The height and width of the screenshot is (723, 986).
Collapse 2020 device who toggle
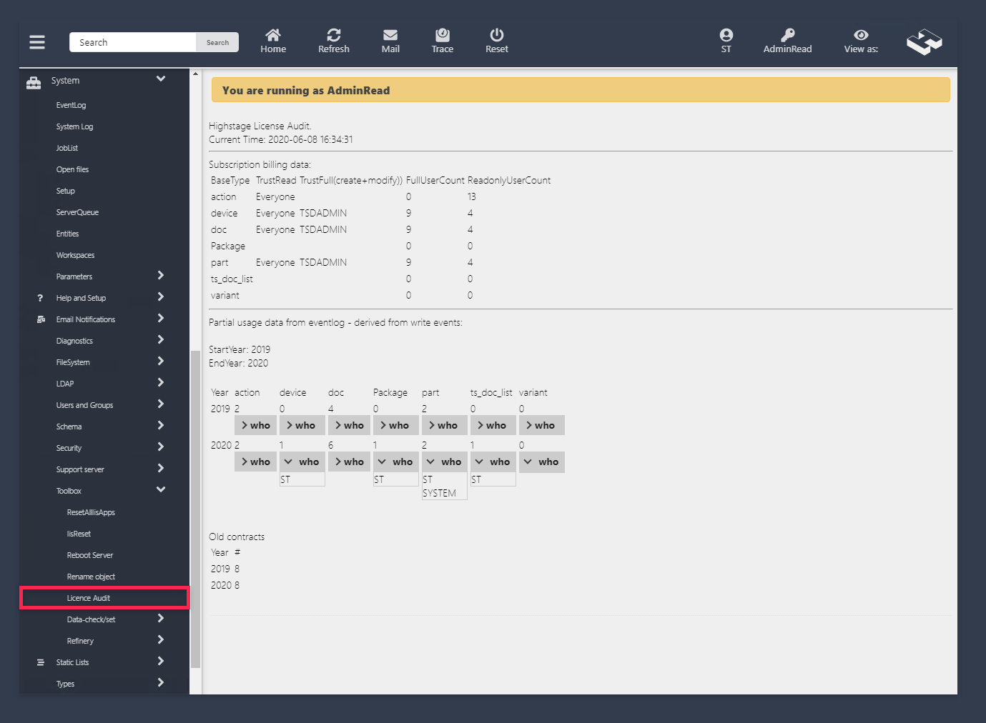coord(302,462)
